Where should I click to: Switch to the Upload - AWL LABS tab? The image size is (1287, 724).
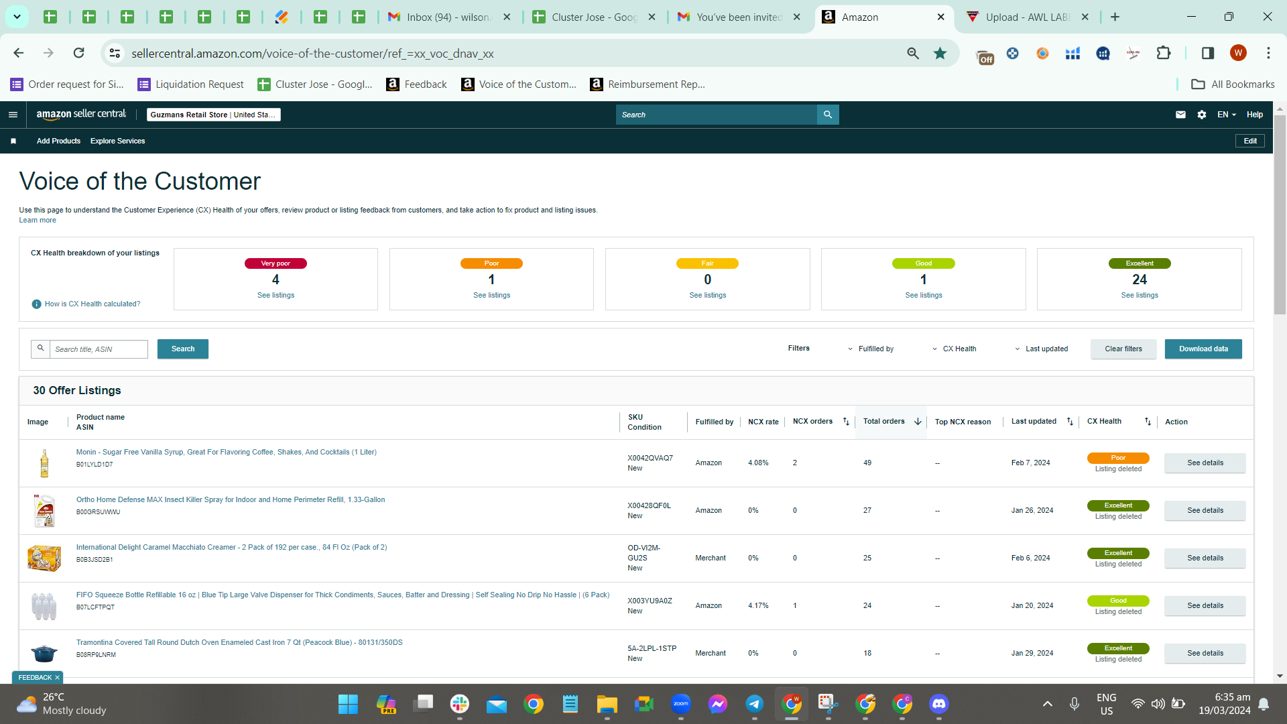[x=1028, y=17]
